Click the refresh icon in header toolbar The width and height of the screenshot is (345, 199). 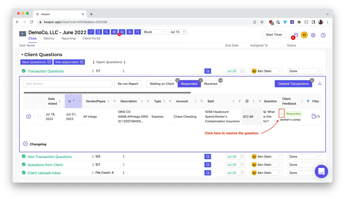[137, 32]
